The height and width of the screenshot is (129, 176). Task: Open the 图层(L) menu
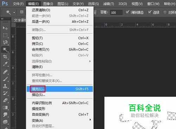click(63, 4)
